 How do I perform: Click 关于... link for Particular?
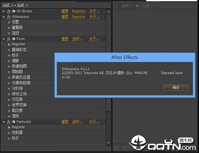click(94, 122)
